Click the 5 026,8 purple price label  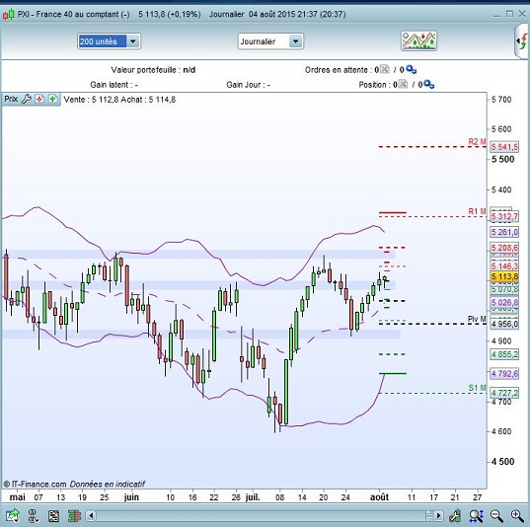(504, 302)
